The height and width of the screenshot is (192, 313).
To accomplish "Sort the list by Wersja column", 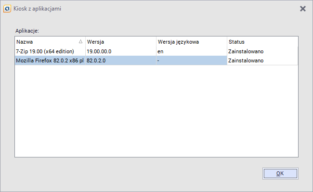I will pos(120,42).
